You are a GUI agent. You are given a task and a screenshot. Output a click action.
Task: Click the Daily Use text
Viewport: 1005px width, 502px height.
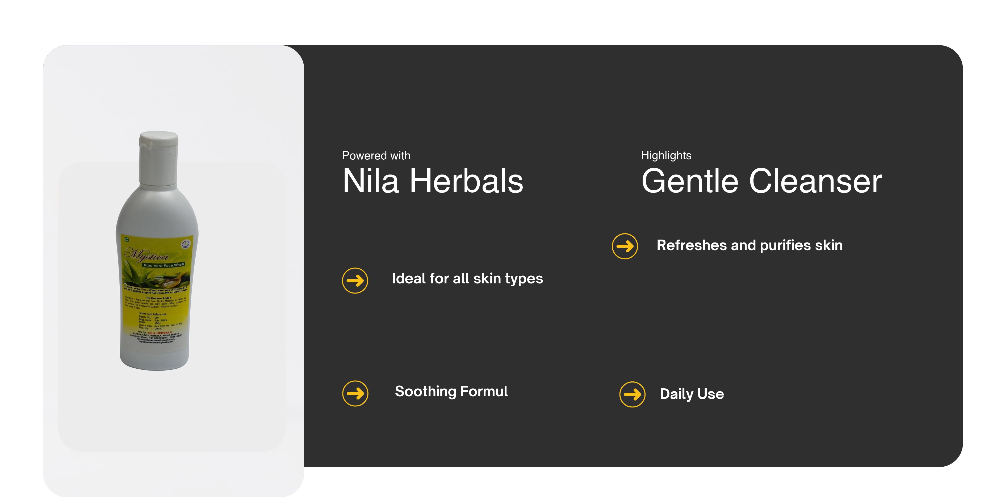691,394
